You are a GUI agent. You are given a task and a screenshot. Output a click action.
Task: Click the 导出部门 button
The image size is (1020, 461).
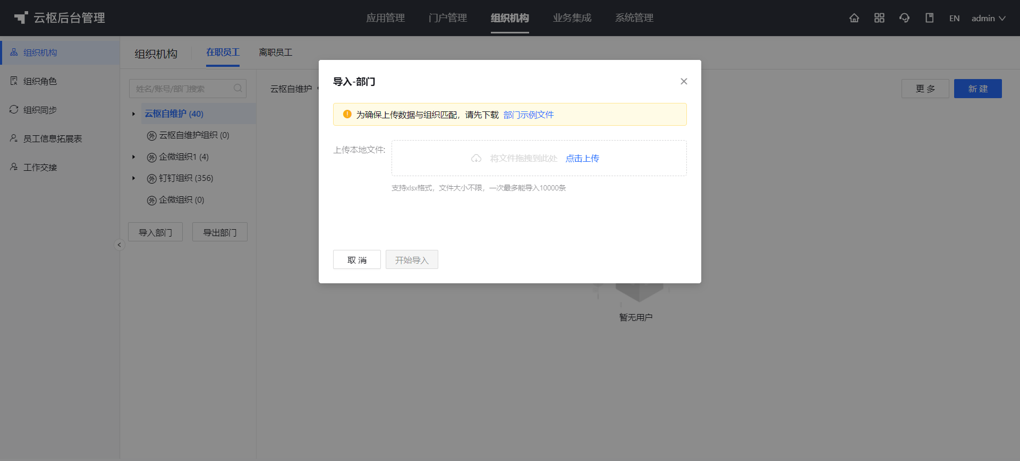pyautogui.click(x=220, y=232)
